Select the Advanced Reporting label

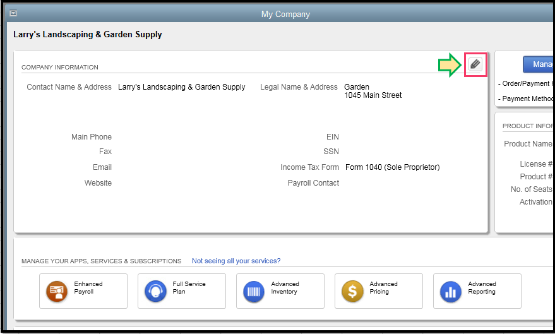[482, 288]
